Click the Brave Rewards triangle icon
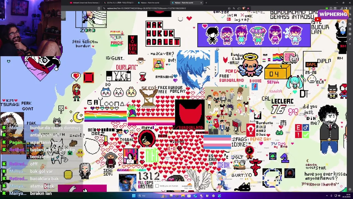Screen dimensions: 353x199 pyautogui.click(x=248, y=8)
